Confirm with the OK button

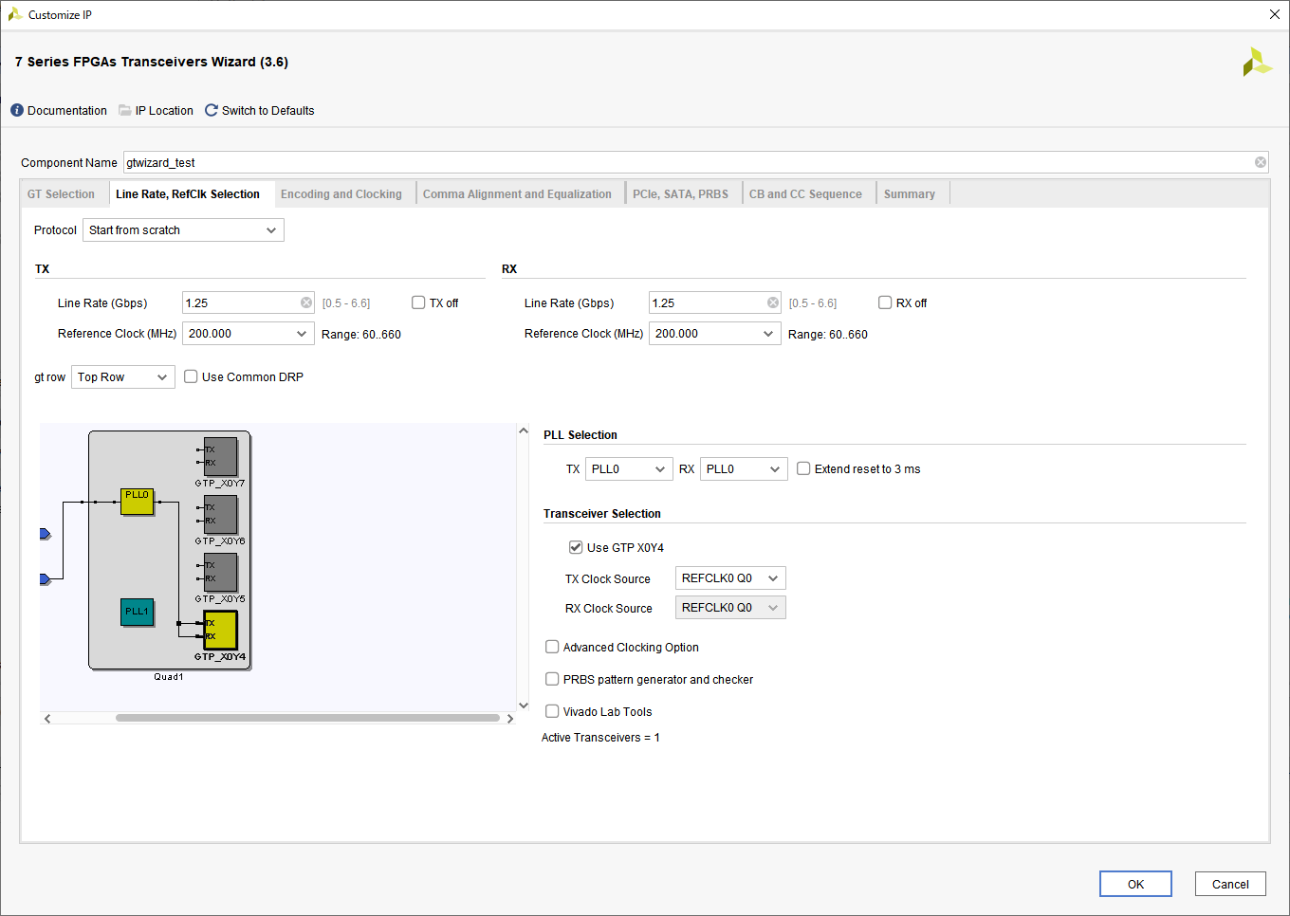point(1135,884)
